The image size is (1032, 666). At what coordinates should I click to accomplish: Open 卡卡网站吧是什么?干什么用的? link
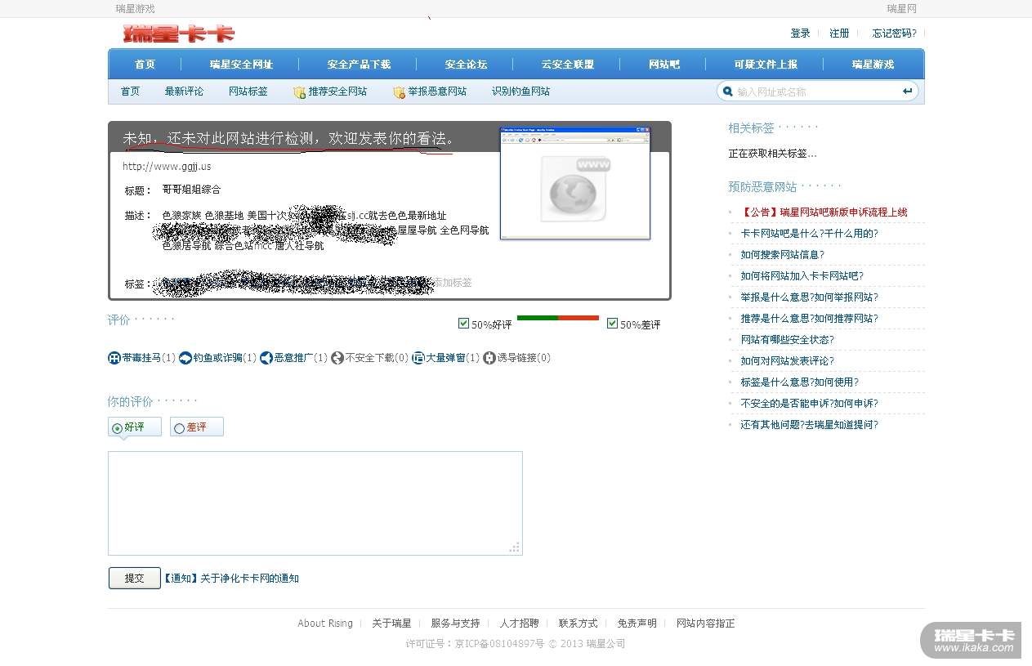tap(810, 234)
